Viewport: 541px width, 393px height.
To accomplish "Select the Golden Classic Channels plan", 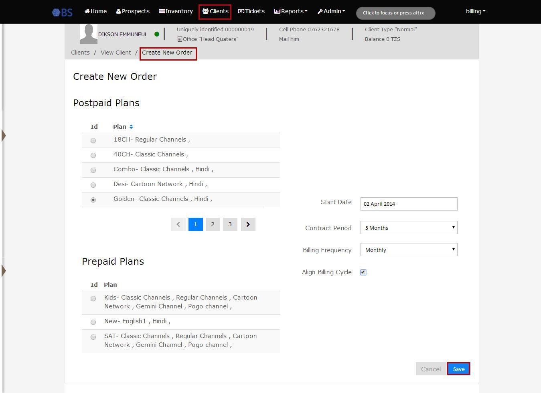I will 93,200.
